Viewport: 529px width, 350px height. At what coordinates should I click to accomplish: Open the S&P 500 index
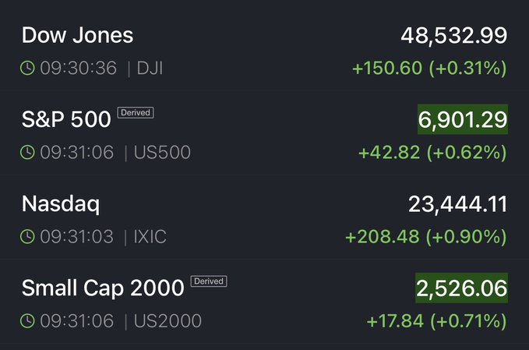pos(66,120)
